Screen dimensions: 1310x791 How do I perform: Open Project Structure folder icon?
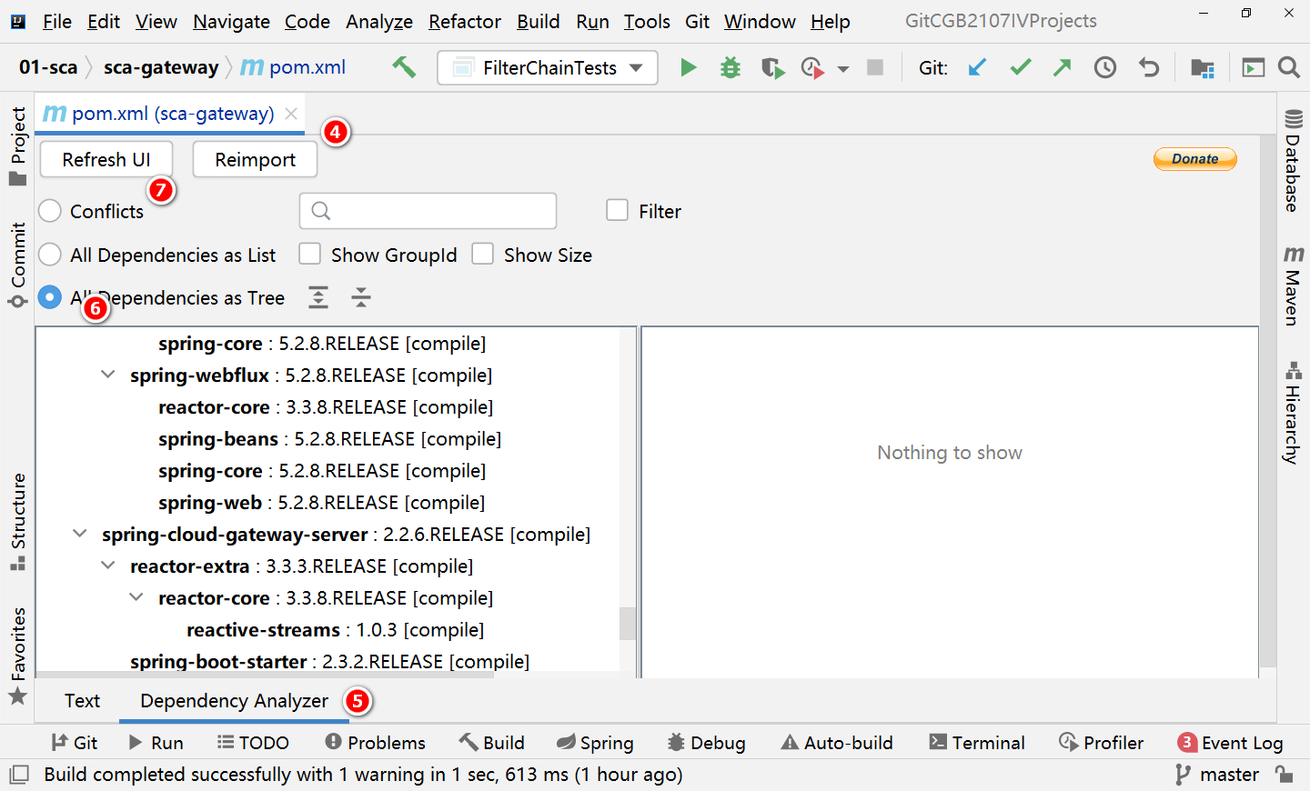click(x=1203, y=67)
